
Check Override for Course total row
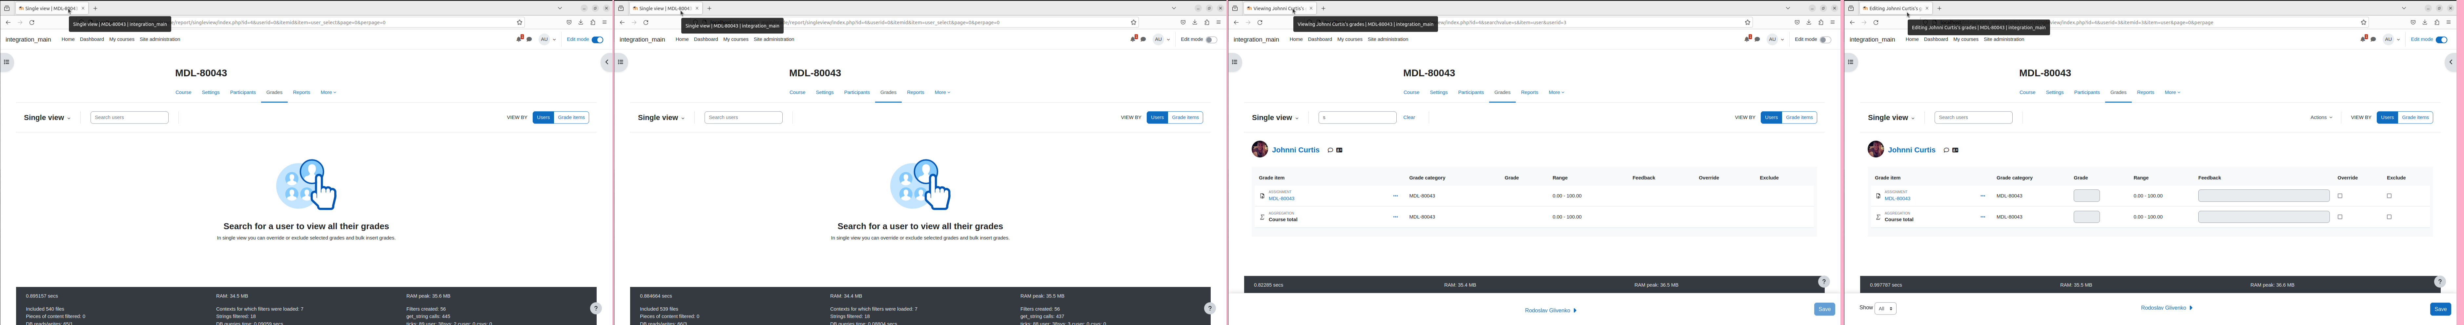pyautogui.click(x=2340, y=217)
